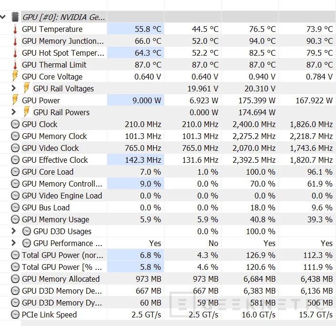This screenshot has height=326, width=336.
Task: Select GPU Video Engine Load label
Action: pyautogui.click(x=62, y=196)
